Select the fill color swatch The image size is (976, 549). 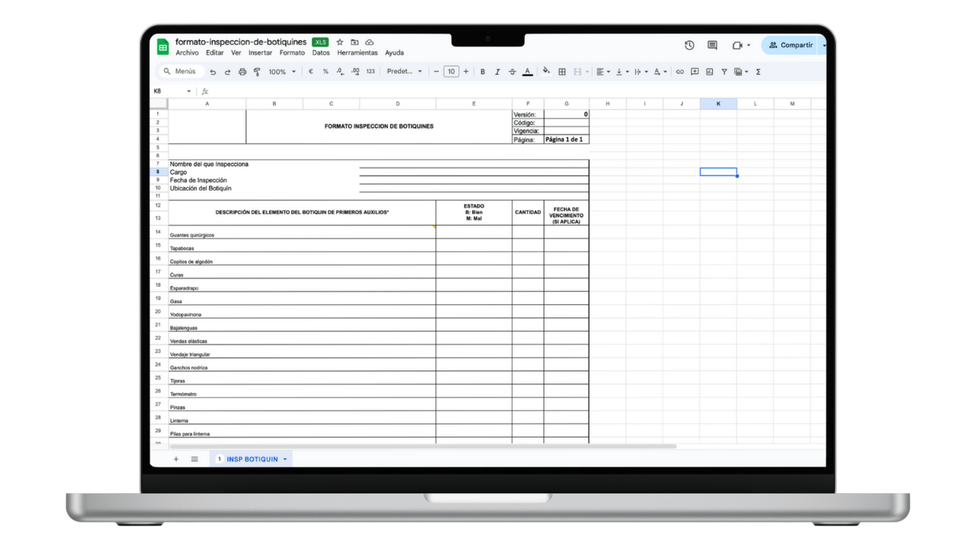[545, 71]
